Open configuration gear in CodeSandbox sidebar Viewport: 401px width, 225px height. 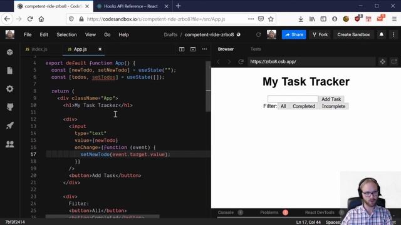click(10, 89)
